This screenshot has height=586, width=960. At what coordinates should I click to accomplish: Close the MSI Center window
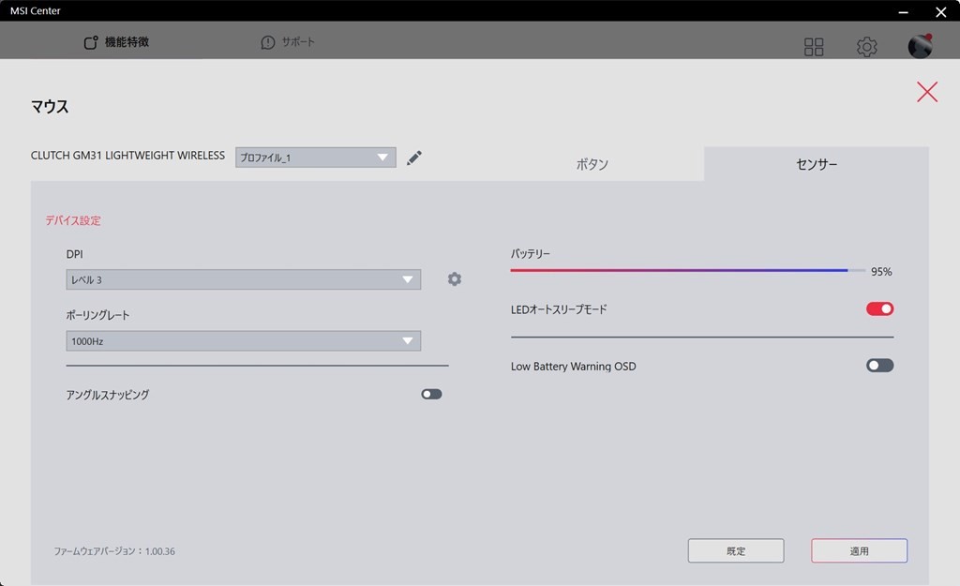tap(941, 11)
